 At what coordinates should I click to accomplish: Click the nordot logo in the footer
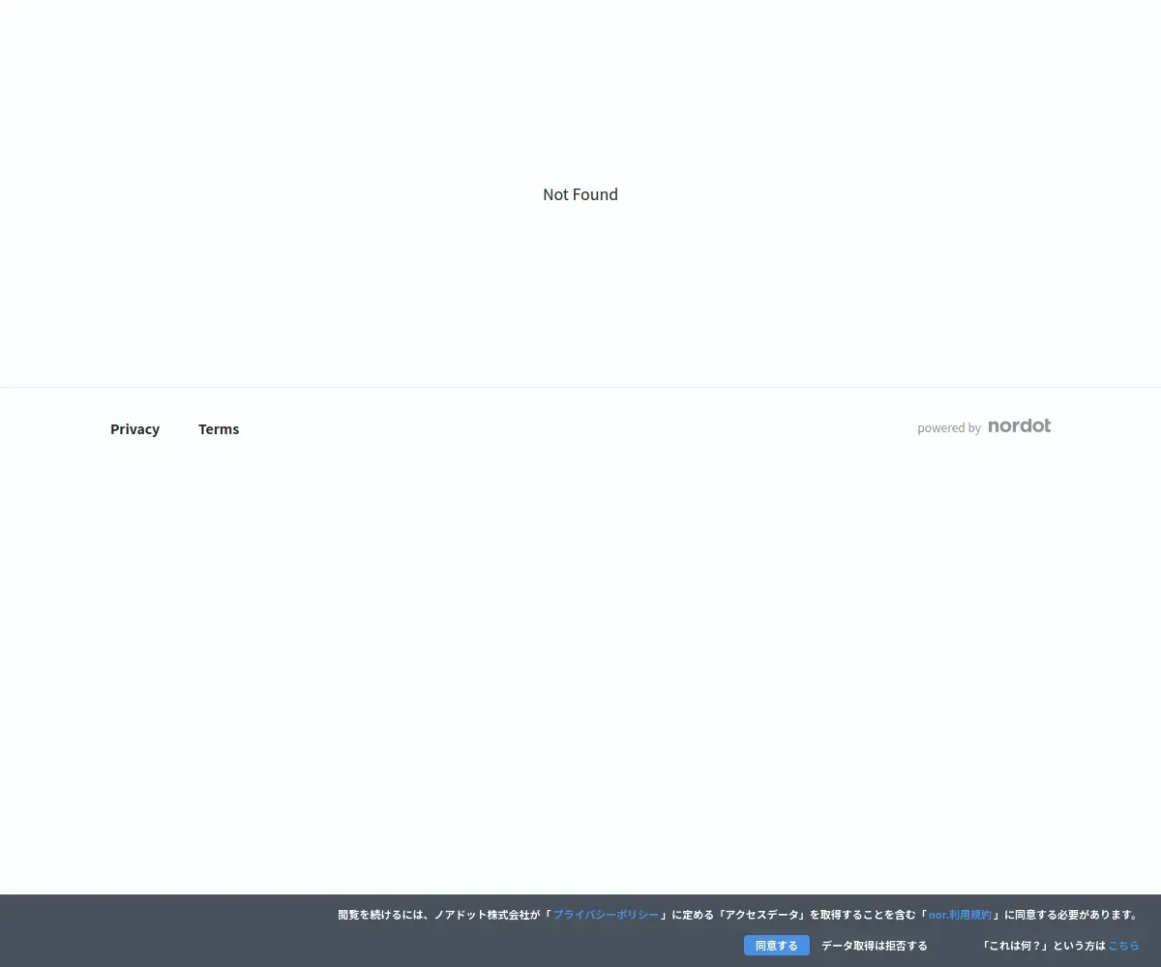tap(1019, 426)
